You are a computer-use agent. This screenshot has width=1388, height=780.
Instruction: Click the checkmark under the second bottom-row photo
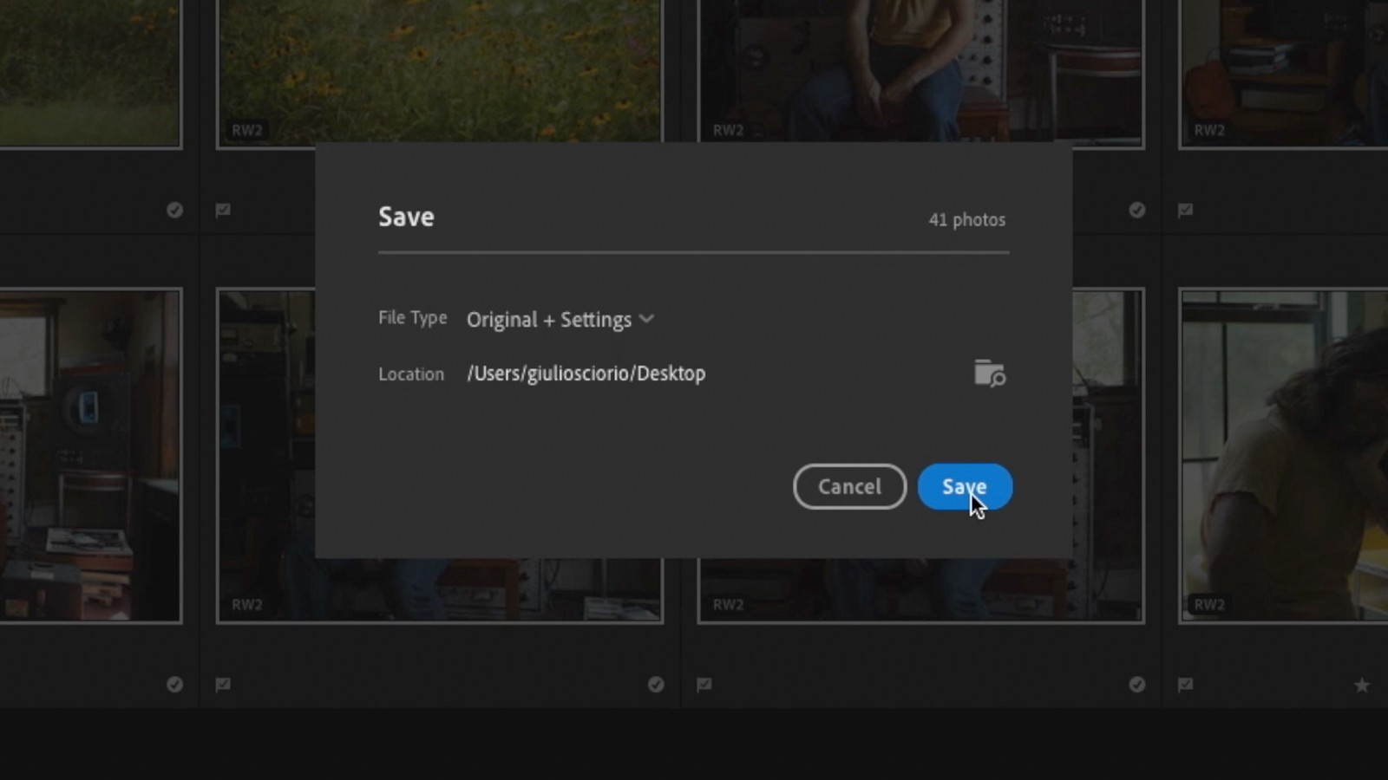(x=656, y=685)
